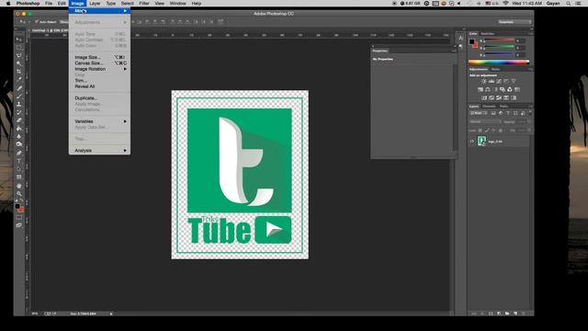Open the layer blending mode dropdown
Image resolution: width=588 pixels, height=331 pixels.
point(485,121)
